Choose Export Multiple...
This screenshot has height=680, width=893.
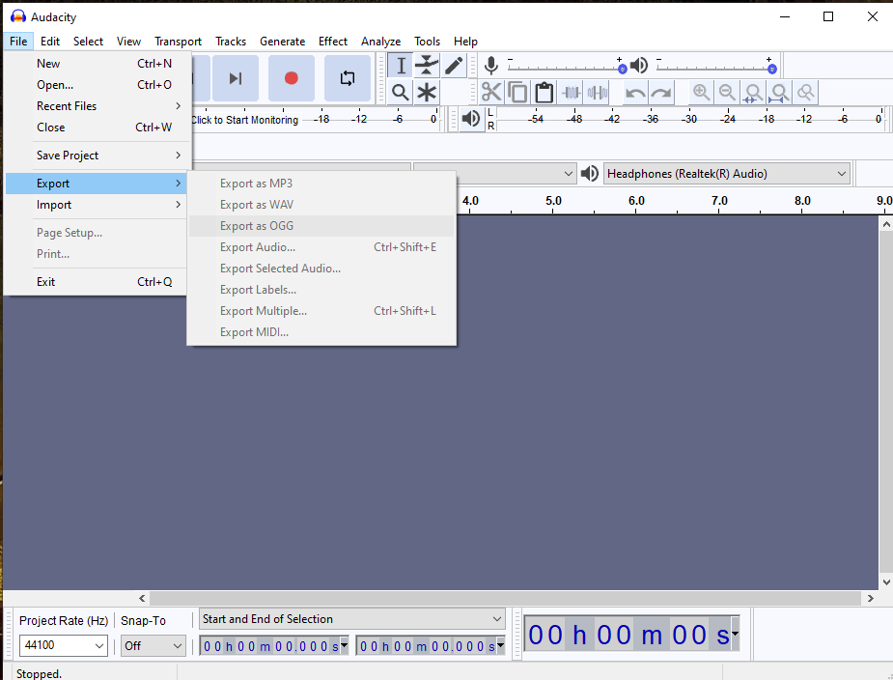click(x=321, y=311)
